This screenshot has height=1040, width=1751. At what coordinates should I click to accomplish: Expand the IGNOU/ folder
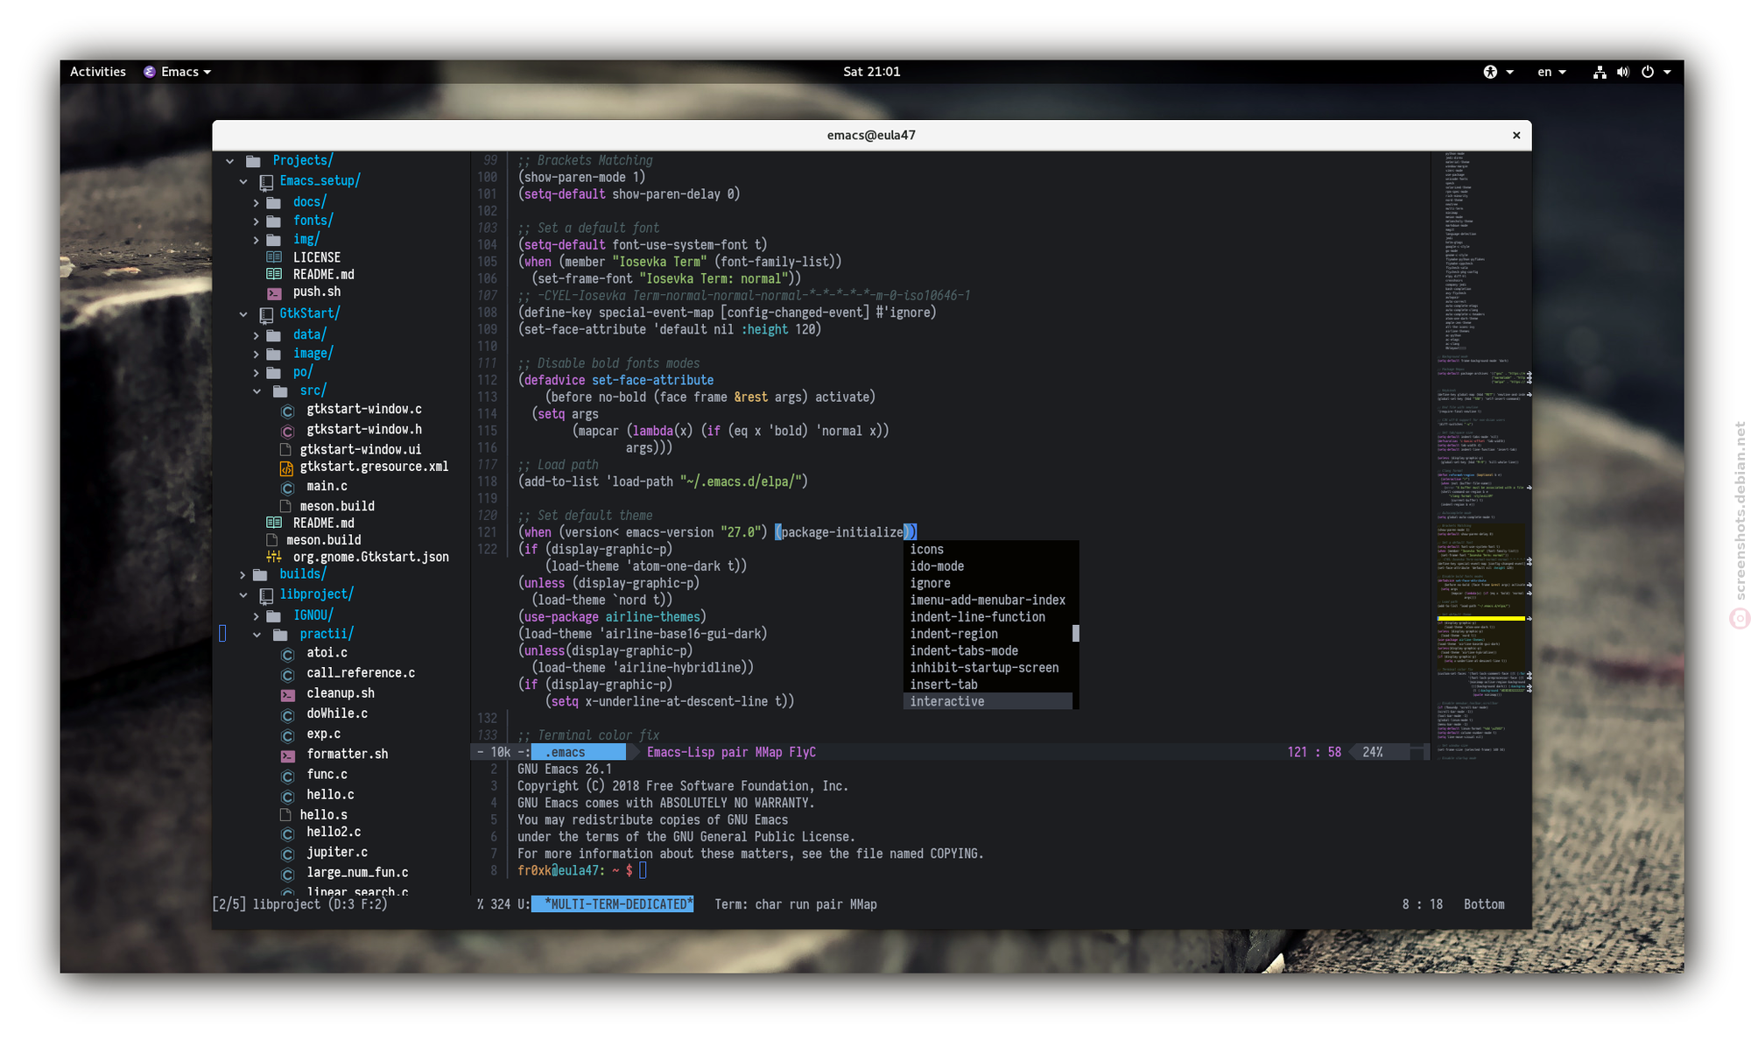pos(257,616)
